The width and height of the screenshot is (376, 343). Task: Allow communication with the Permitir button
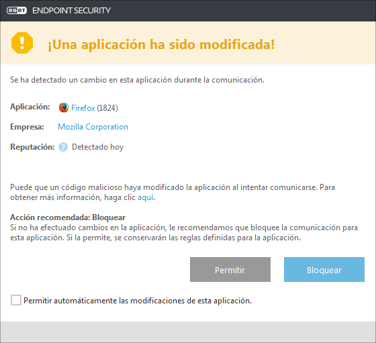230,270
